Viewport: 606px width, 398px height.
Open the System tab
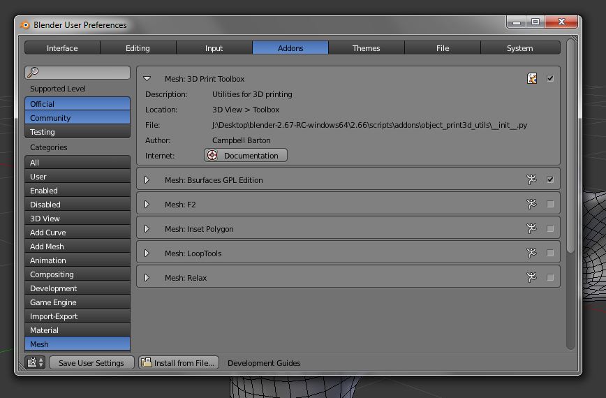[x=520, y=48]
